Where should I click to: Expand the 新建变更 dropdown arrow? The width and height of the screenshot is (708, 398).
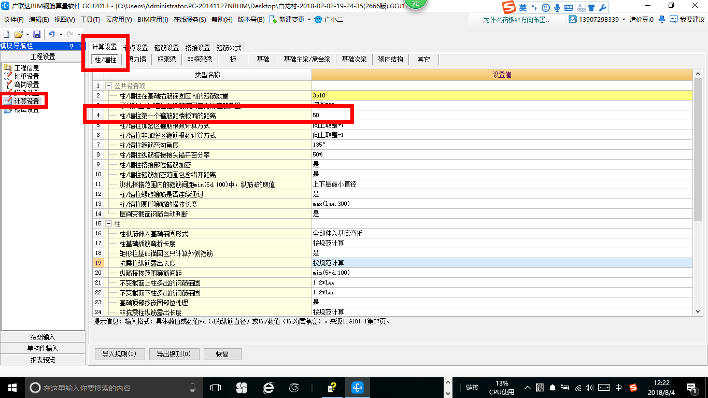tap(309, 20)
